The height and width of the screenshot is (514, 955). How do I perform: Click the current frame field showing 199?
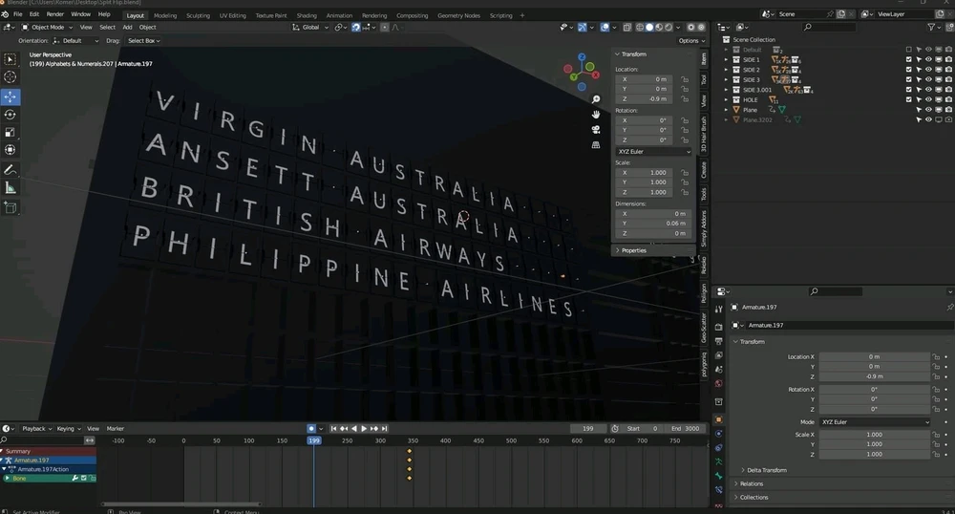click(587, 429)
